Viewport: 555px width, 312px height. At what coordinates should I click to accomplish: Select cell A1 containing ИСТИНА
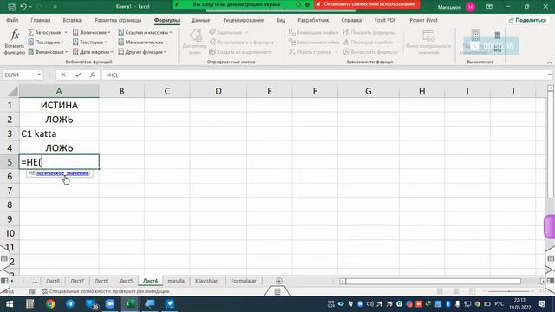(x=59, y=105)
